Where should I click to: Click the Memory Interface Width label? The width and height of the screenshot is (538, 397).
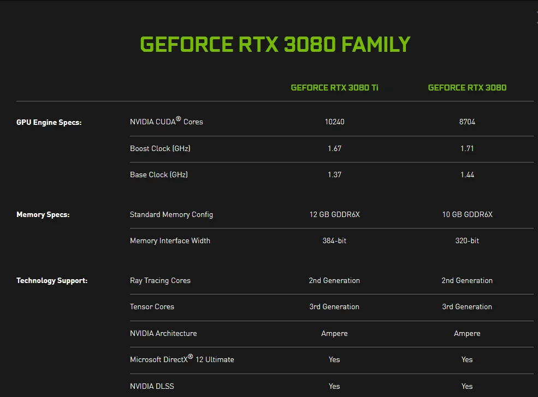(x=170, y=240)
